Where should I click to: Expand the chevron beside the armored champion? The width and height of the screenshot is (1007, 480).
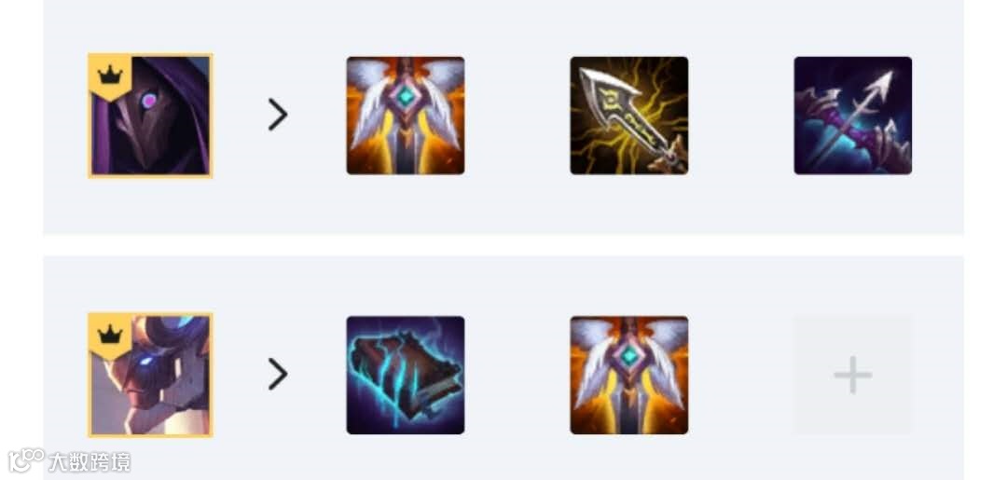pyautogui.click(x=278, y=375)
